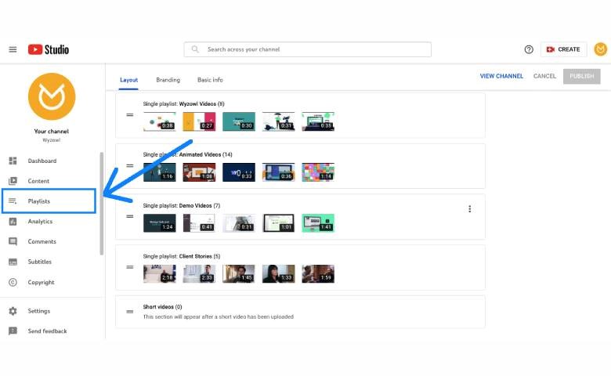This screenshot has height=376, width=611.
Task: Open the help question mark icon
Action: click(529, 49)
